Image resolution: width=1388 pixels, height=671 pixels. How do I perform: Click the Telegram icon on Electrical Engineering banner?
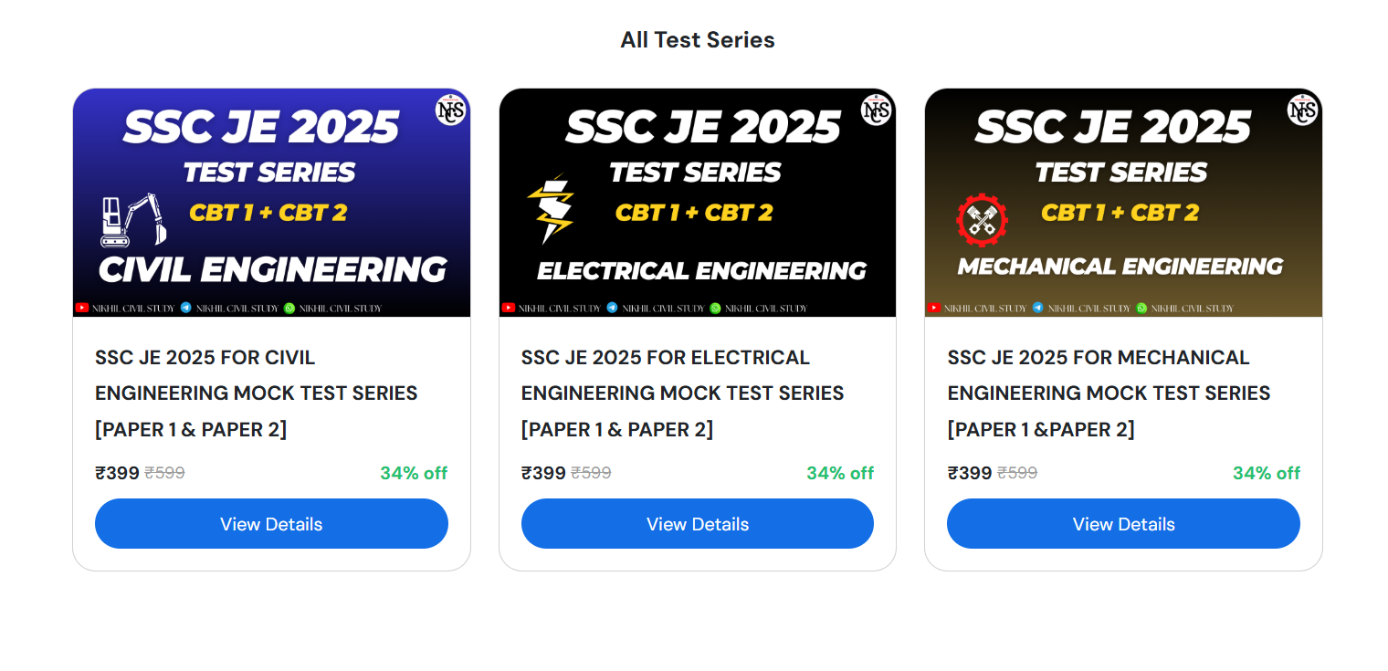[612, 309]
